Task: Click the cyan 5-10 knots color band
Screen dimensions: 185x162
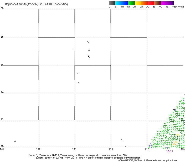Action: click(118, 3)
